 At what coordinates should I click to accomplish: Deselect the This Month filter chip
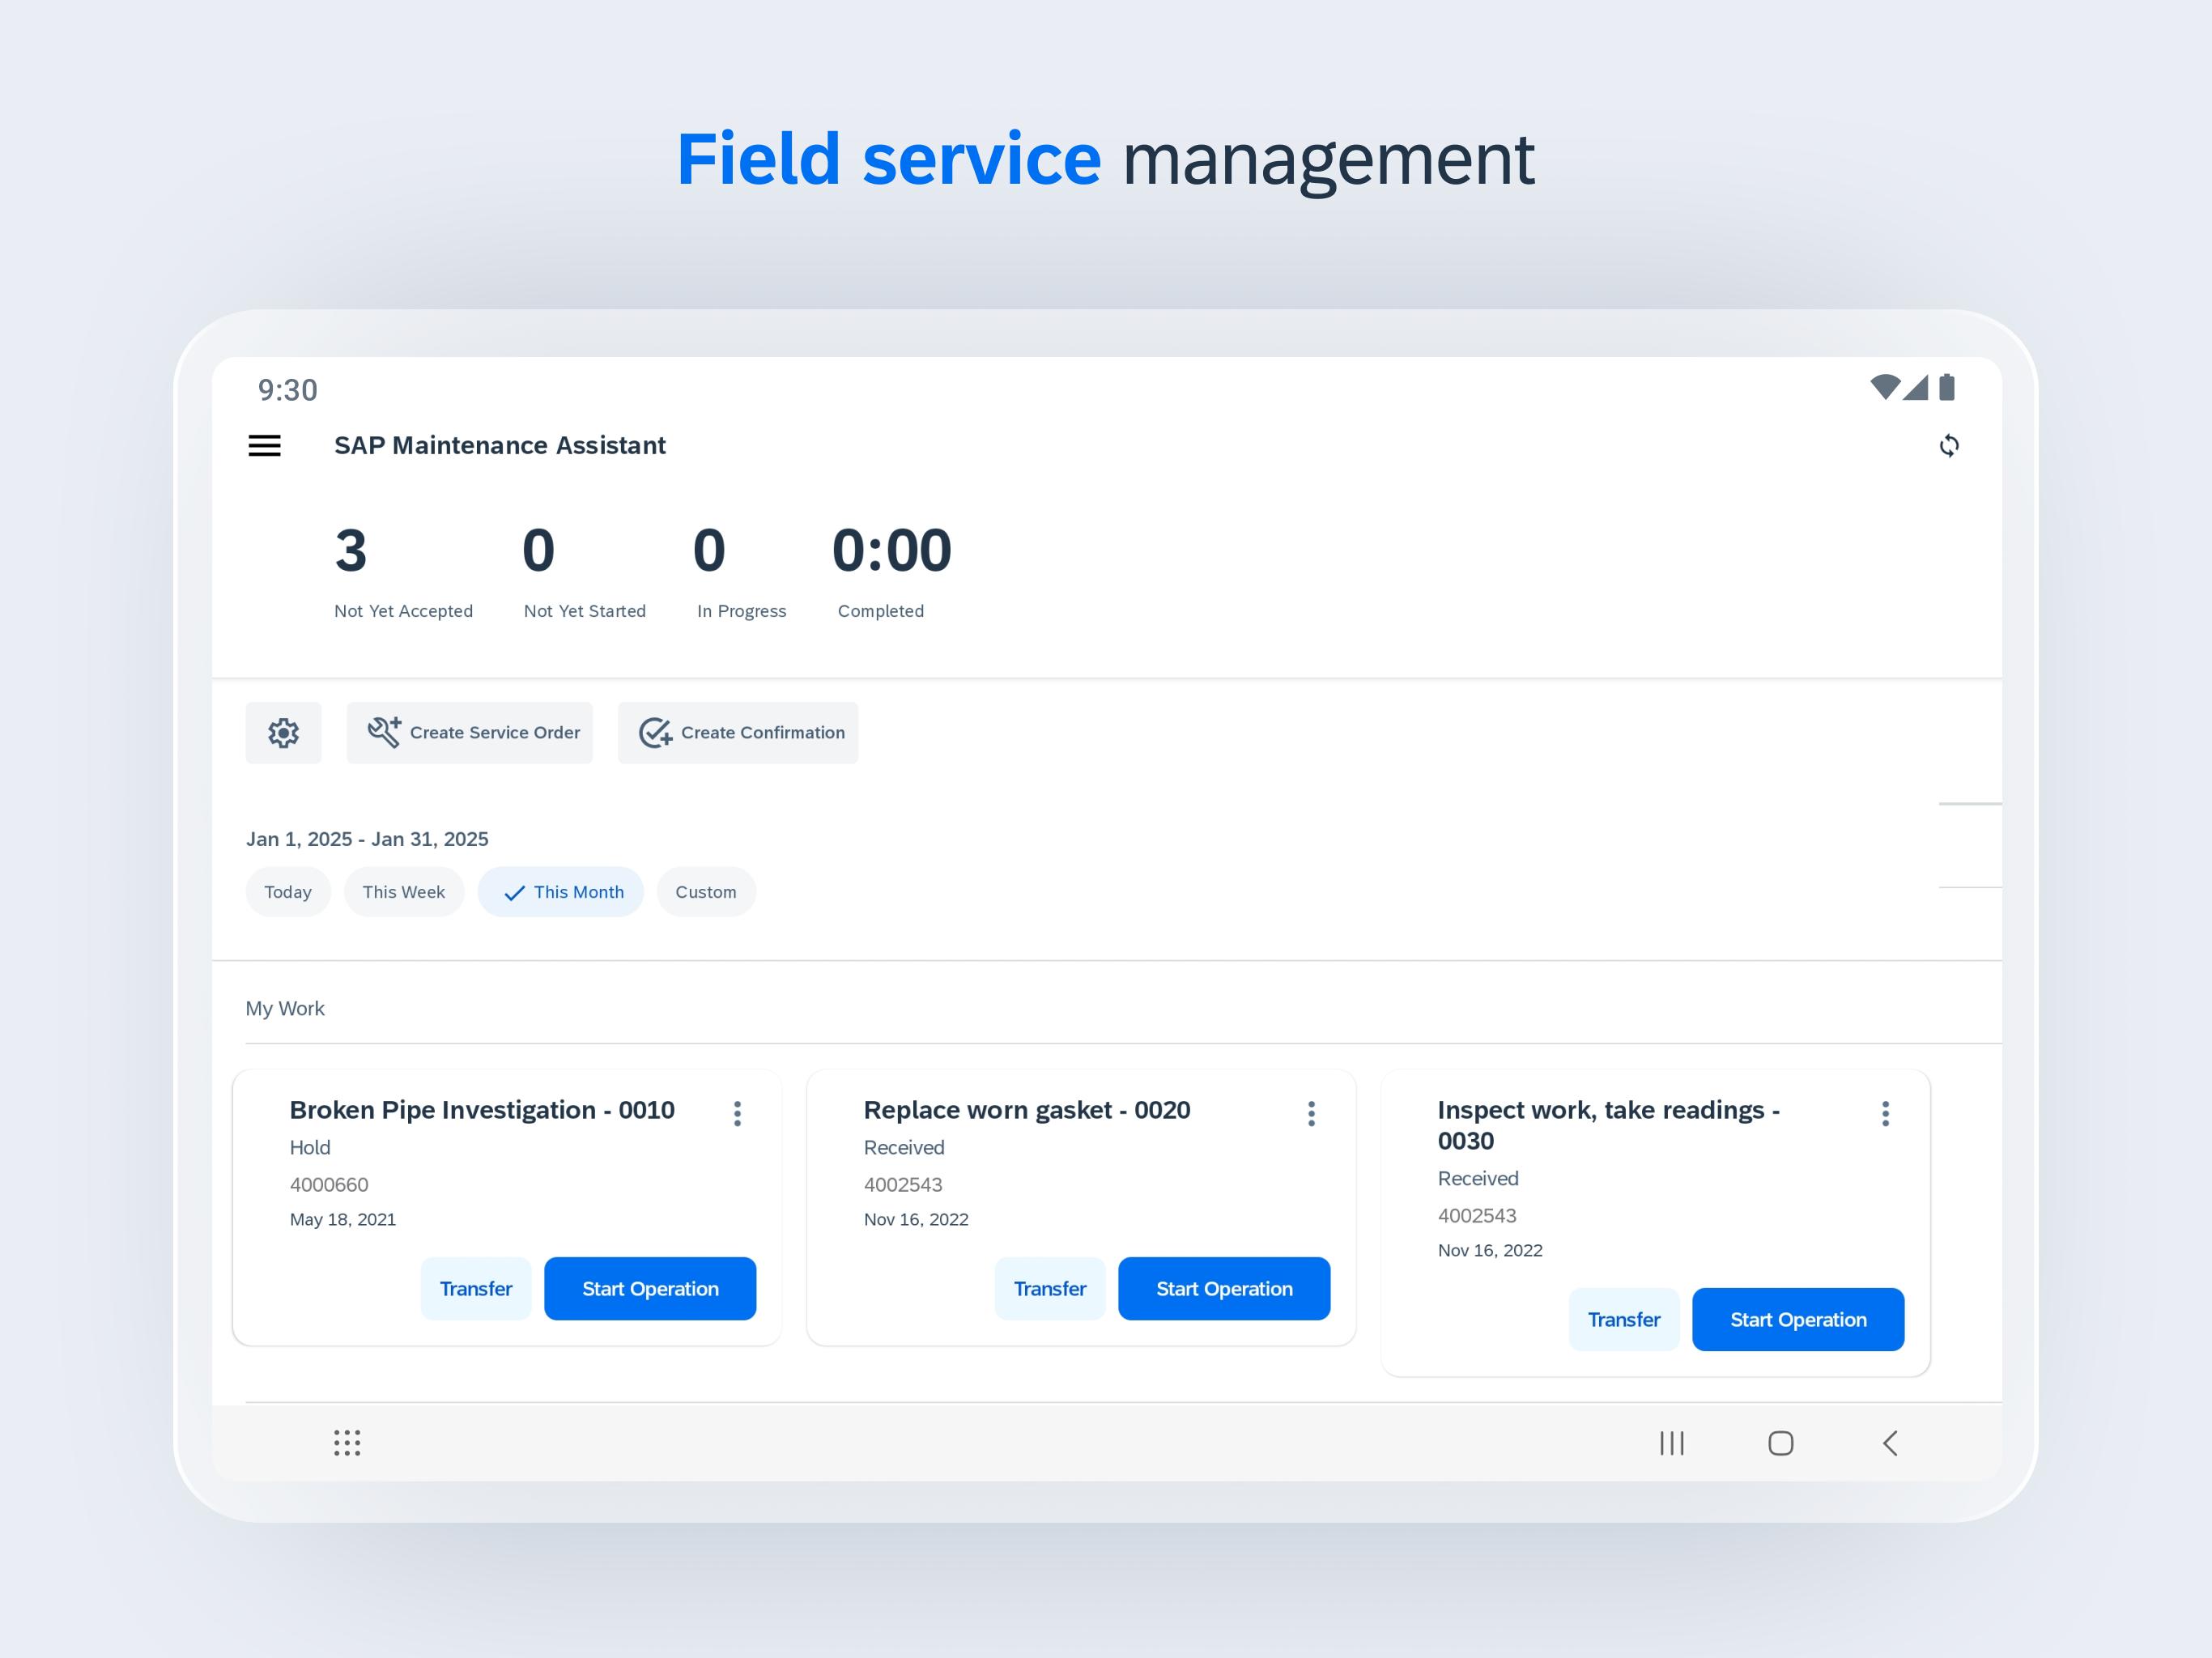tap(561, 892)
